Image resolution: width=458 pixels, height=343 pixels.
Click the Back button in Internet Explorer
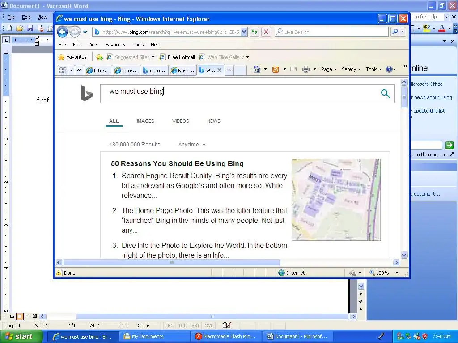pyautogui.click(x=62, y=32)
